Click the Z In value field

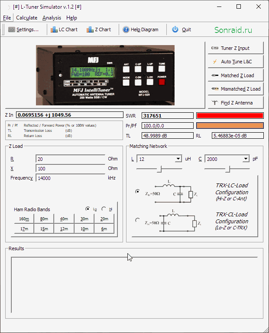70,115
